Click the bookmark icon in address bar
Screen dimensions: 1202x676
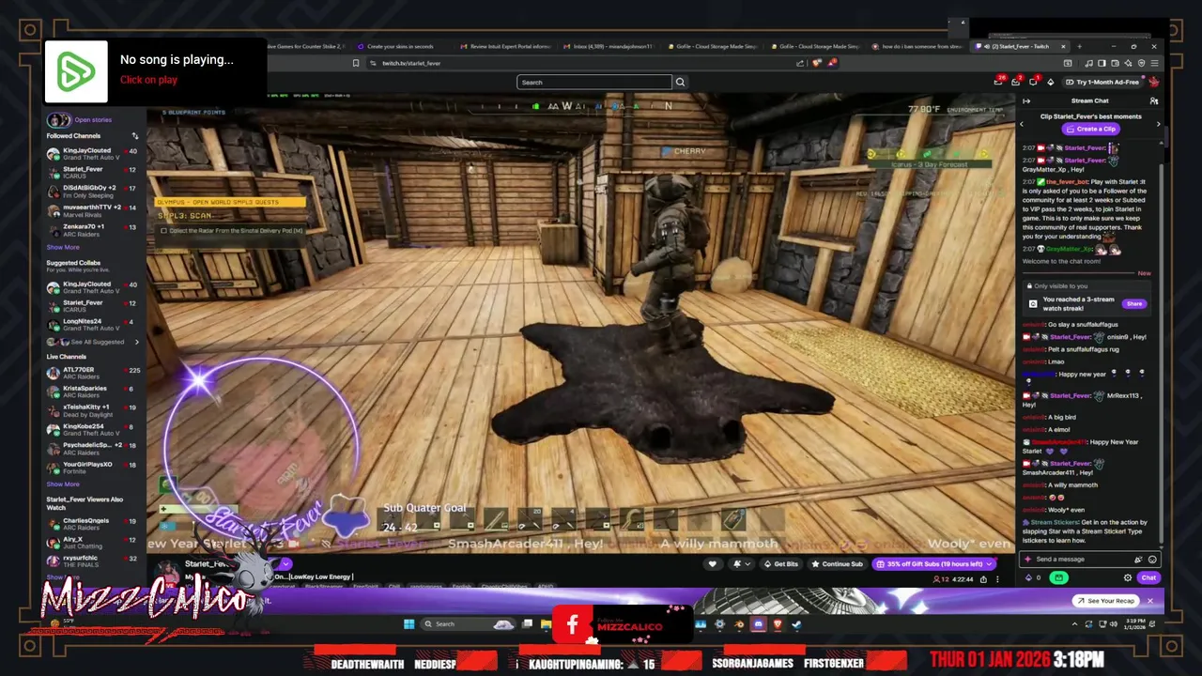click(356, 63)
